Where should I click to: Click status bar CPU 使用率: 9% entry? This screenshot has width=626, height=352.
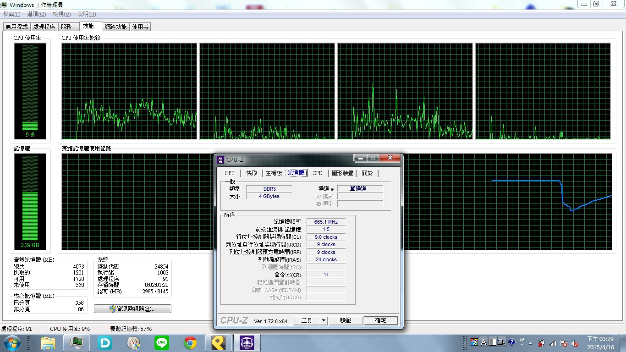70,329
